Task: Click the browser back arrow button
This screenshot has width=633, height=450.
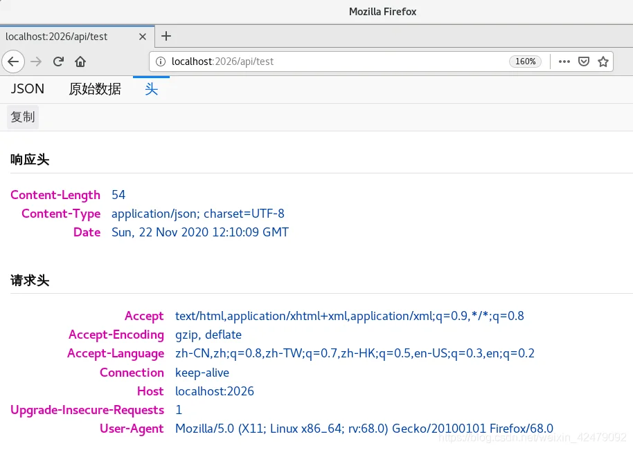Action: 13,62
